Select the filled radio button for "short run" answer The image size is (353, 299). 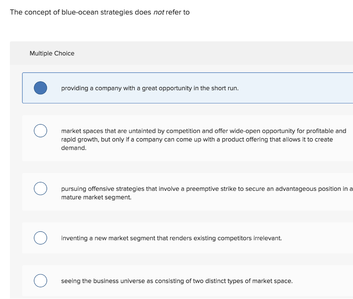[40, 88]
